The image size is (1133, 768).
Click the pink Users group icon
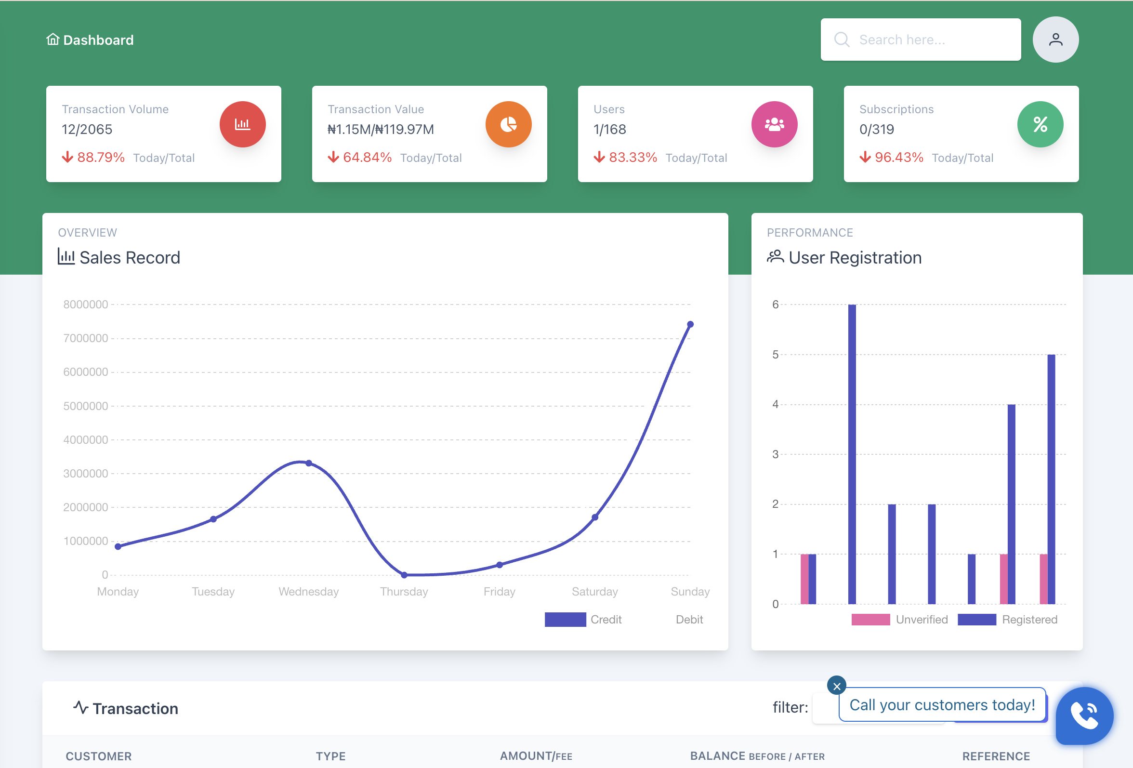click(x=774, y=124)
